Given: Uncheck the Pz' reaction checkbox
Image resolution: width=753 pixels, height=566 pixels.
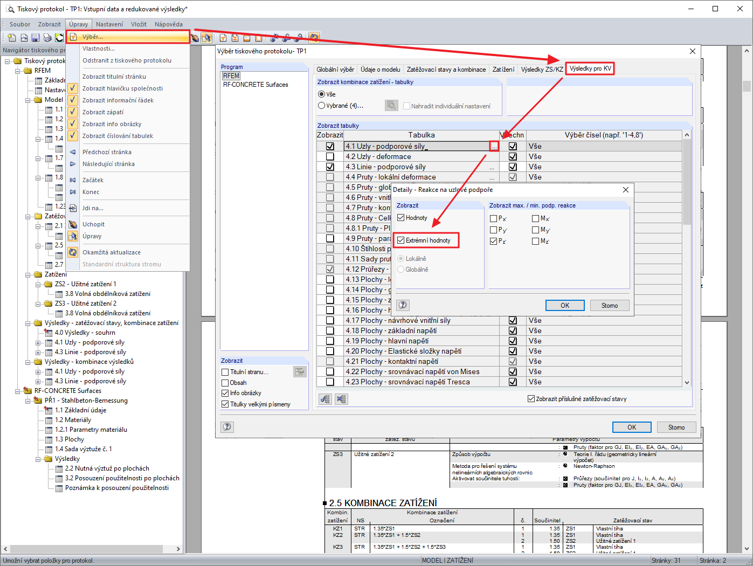Looking at the screenshot, I should pyautogui.click(x=494, y=241).
